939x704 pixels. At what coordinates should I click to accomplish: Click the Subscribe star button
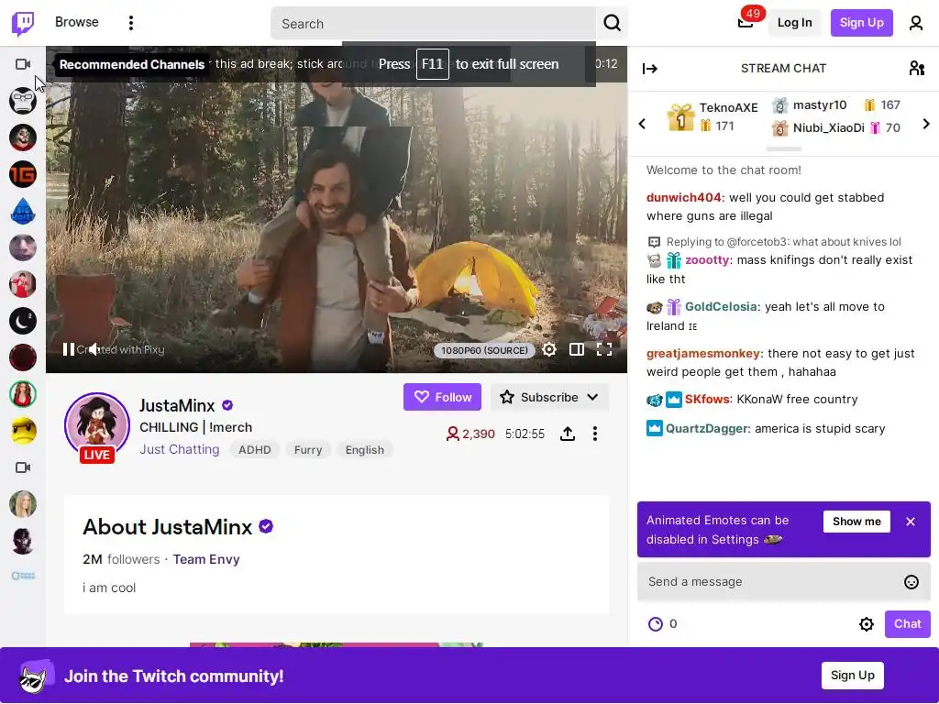point(537,397)
